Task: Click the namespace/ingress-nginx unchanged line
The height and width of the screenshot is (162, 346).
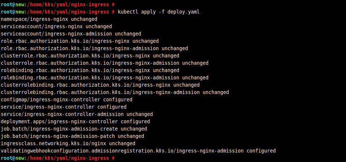Action: point(49,19)
